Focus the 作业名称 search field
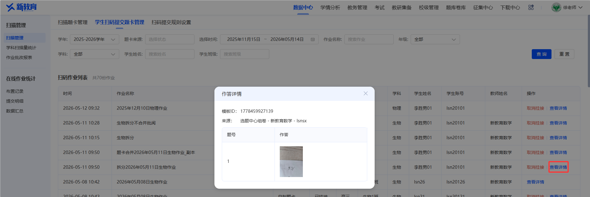590x197 pixels. pyautogui.click(x=369, y=39)
